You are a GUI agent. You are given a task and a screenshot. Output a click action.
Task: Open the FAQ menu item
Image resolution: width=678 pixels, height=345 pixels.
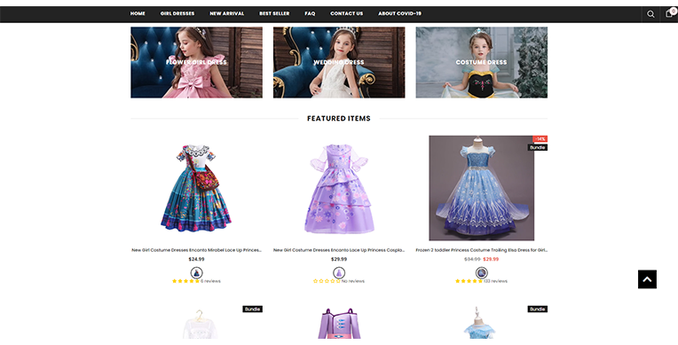point(310,13)
